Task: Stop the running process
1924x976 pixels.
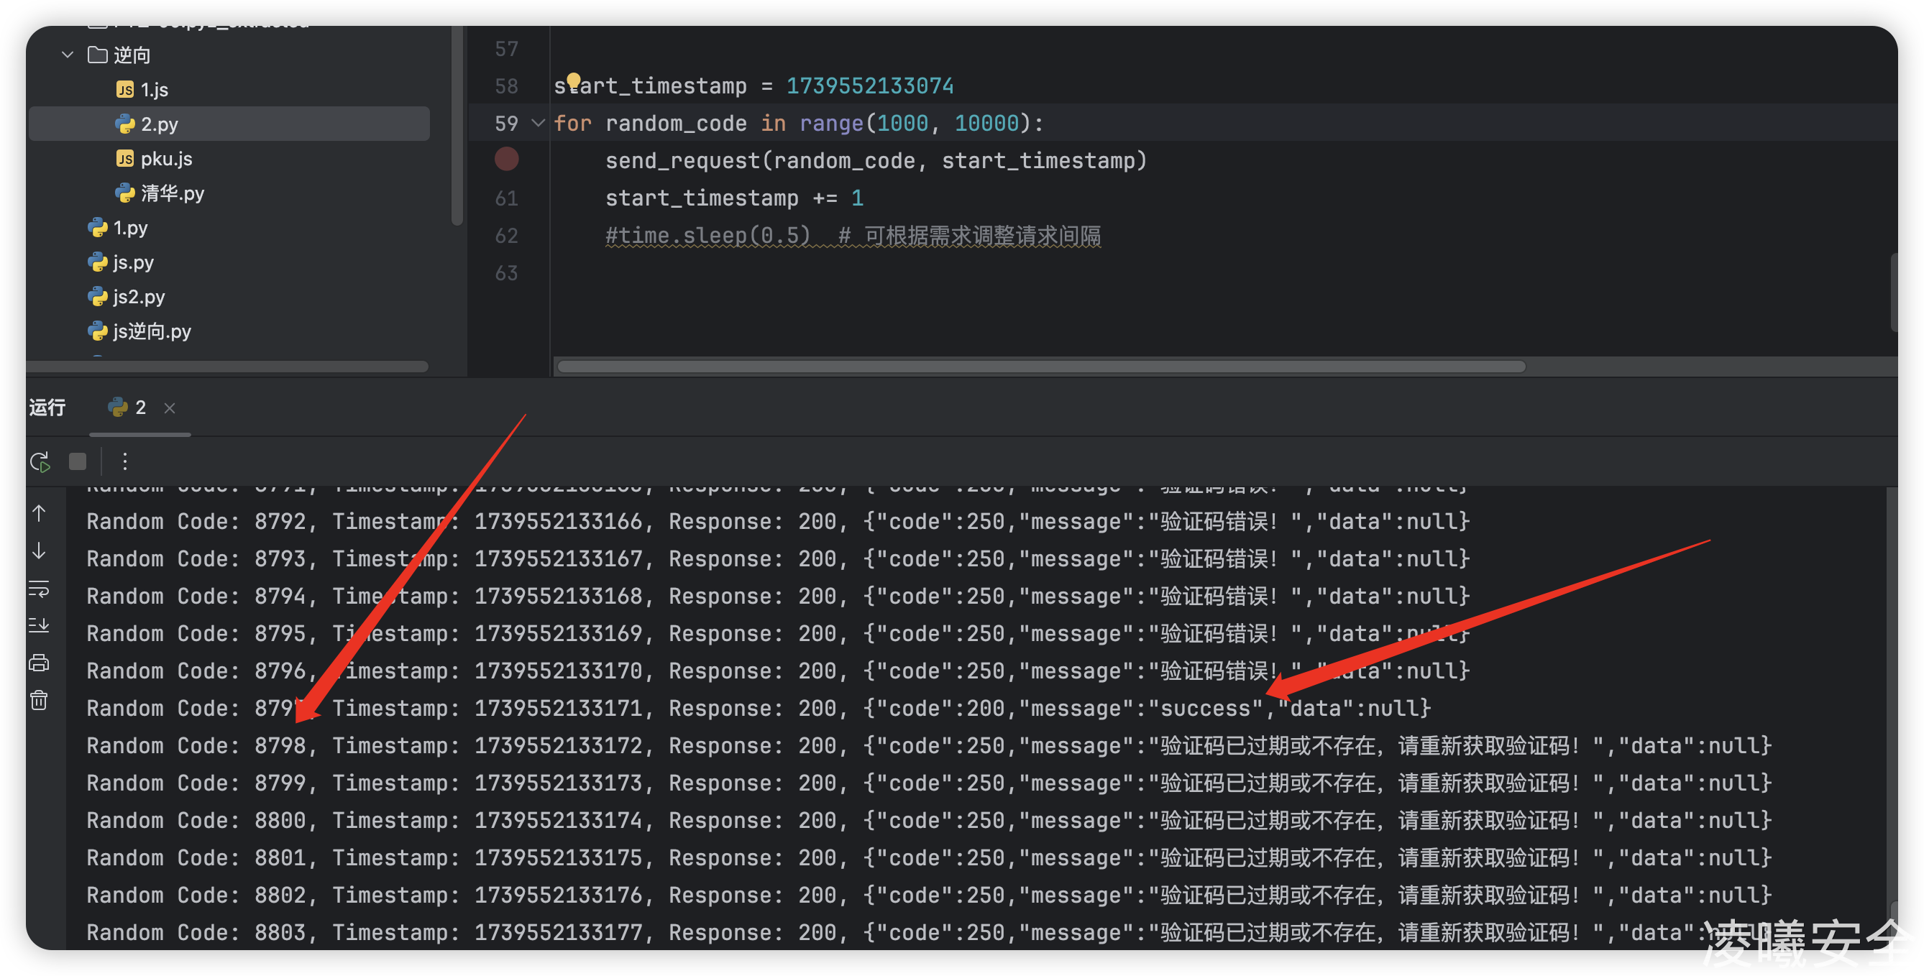Action: point(78,461)
